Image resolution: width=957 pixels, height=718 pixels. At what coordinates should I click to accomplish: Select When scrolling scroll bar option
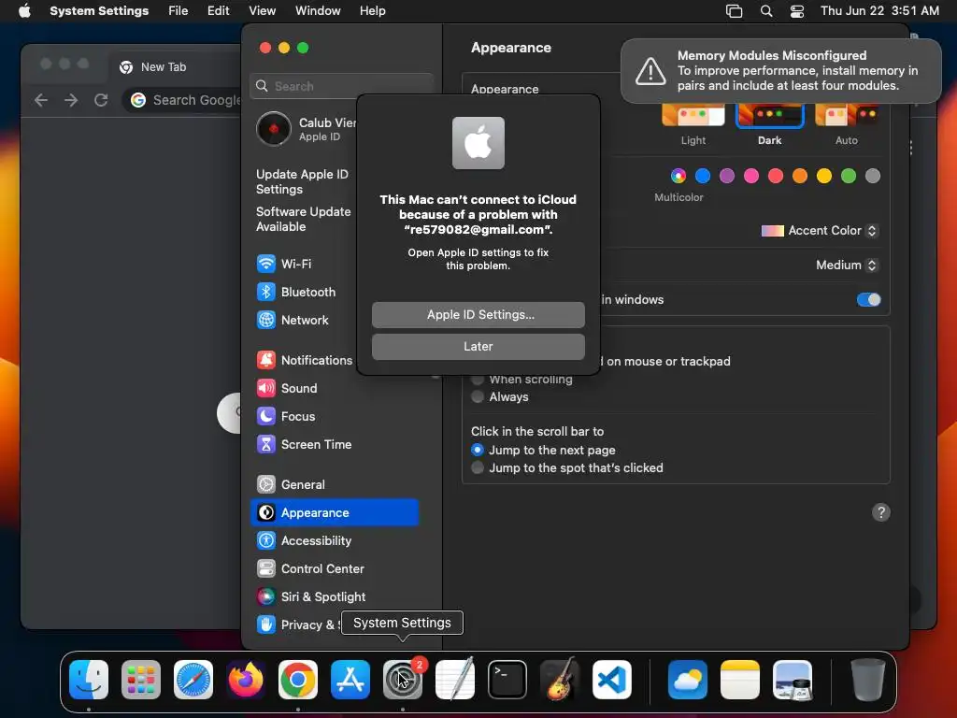point(478,380)
